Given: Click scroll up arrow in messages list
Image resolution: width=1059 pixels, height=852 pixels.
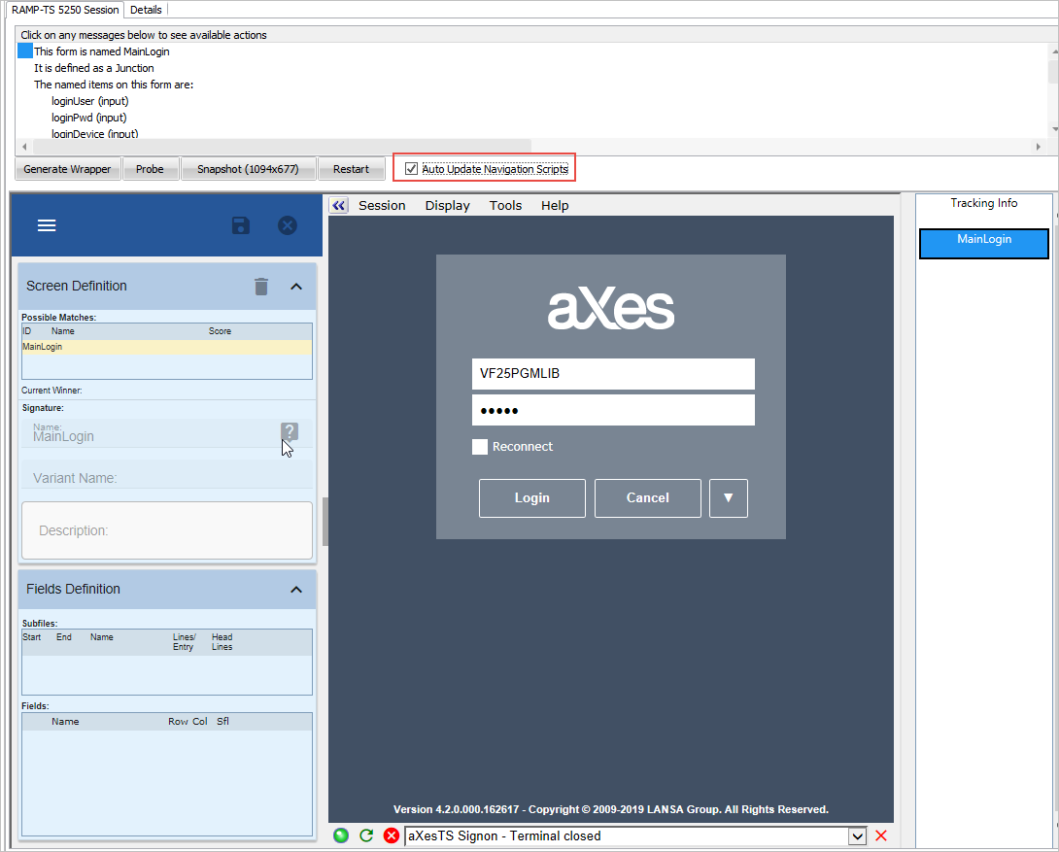Looking at the screenshot, I should click(x=1053, y=51).
